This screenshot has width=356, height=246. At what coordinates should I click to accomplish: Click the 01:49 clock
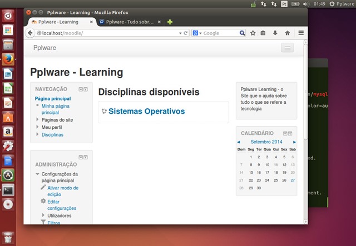319,4
